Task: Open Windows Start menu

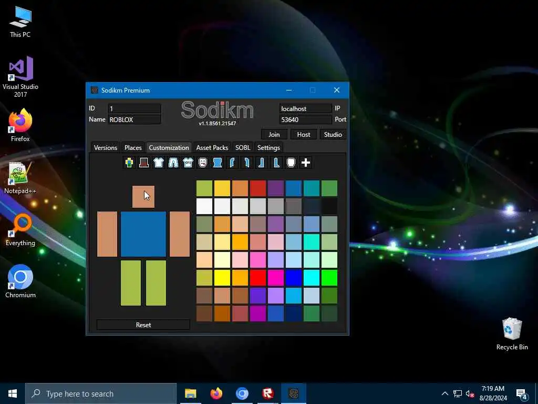Action: [x=13, y=393]
